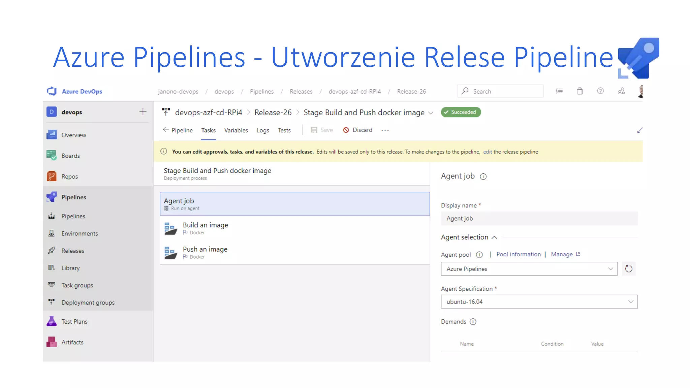
Task: Open the help question mark icon
Action: tap(600, 91)
